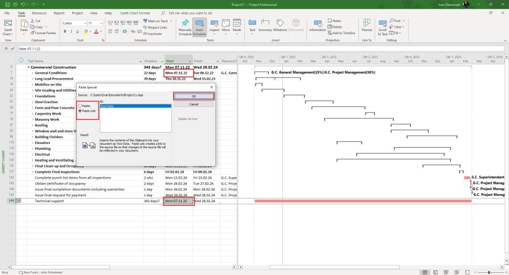The image size is (509, 275).
Task: Open the background color fill picker
Action: (x=87, y=32)
